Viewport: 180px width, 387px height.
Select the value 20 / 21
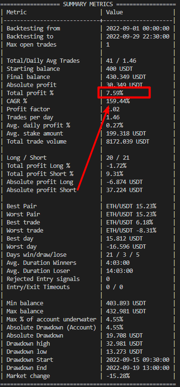pos(117,158)
